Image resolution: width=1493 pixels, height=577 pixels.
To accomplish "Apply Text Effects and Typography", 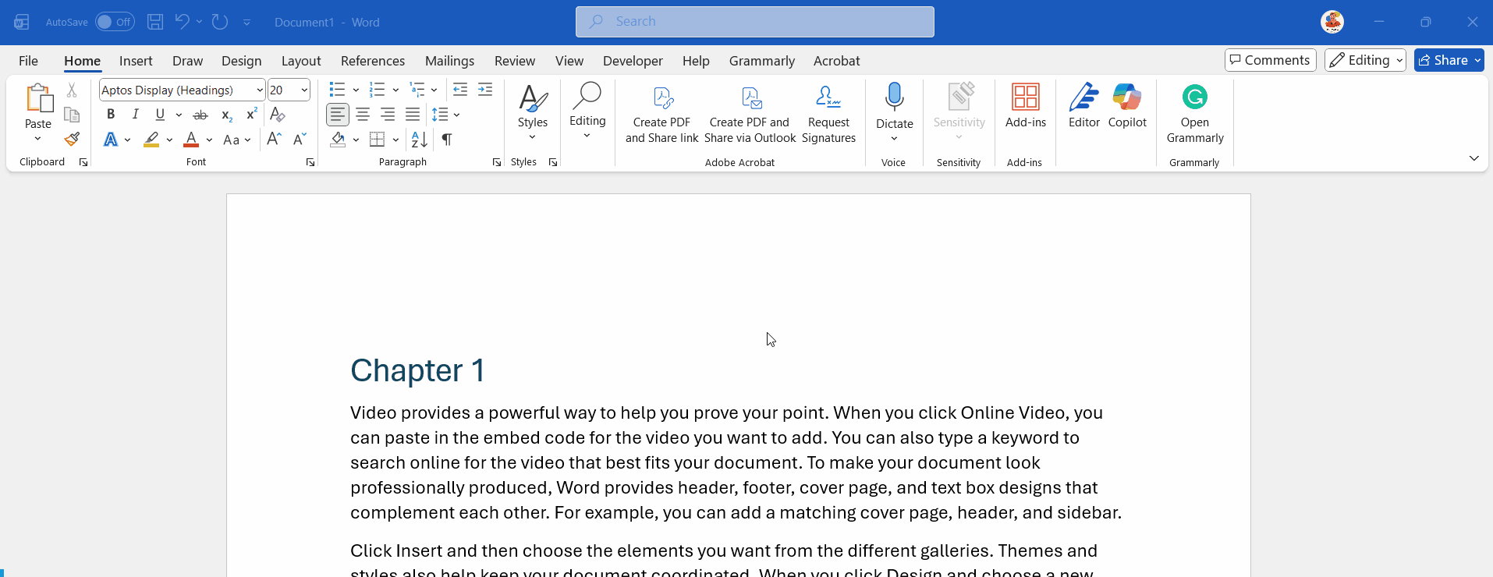I will 111,140.
